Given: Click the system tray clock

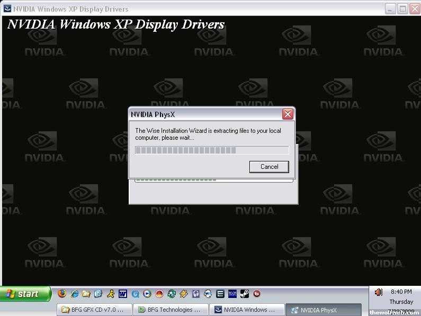Looking at the screenshot, I should tap(401, 292).
